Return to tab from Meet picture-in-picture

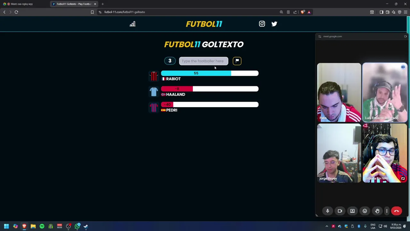coord(406,36)
